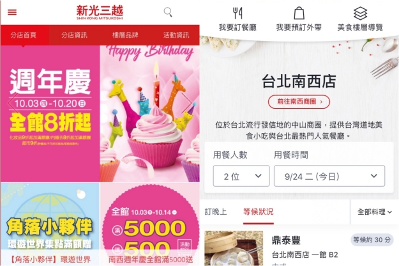Tap the search magnifier icon
Viewport: 399px width, 266px height.
point(168,12)
